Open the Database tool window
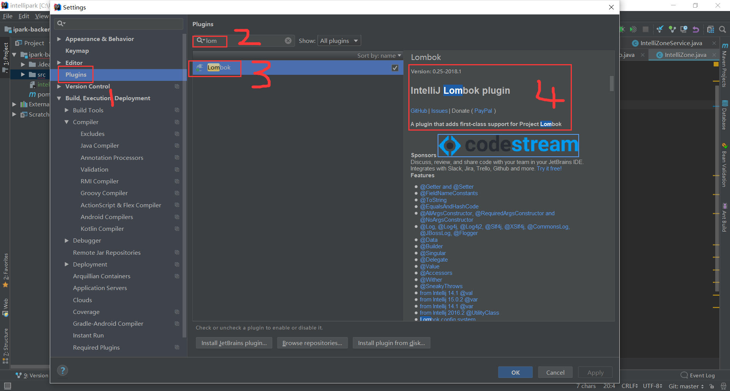This screenshot has height=391, width=730. (725, 115)
